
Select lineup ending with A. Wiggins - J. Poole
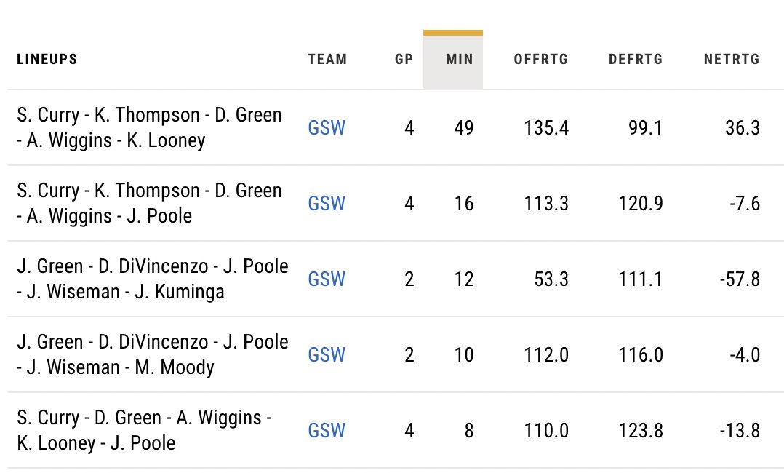(x=149, y=203)
